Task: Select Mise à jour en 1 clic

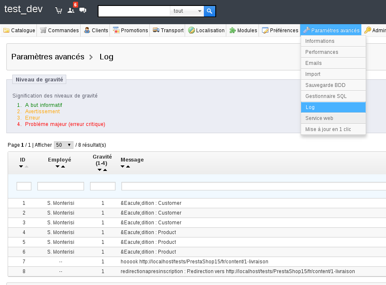Action: click(x=333, y=129)
